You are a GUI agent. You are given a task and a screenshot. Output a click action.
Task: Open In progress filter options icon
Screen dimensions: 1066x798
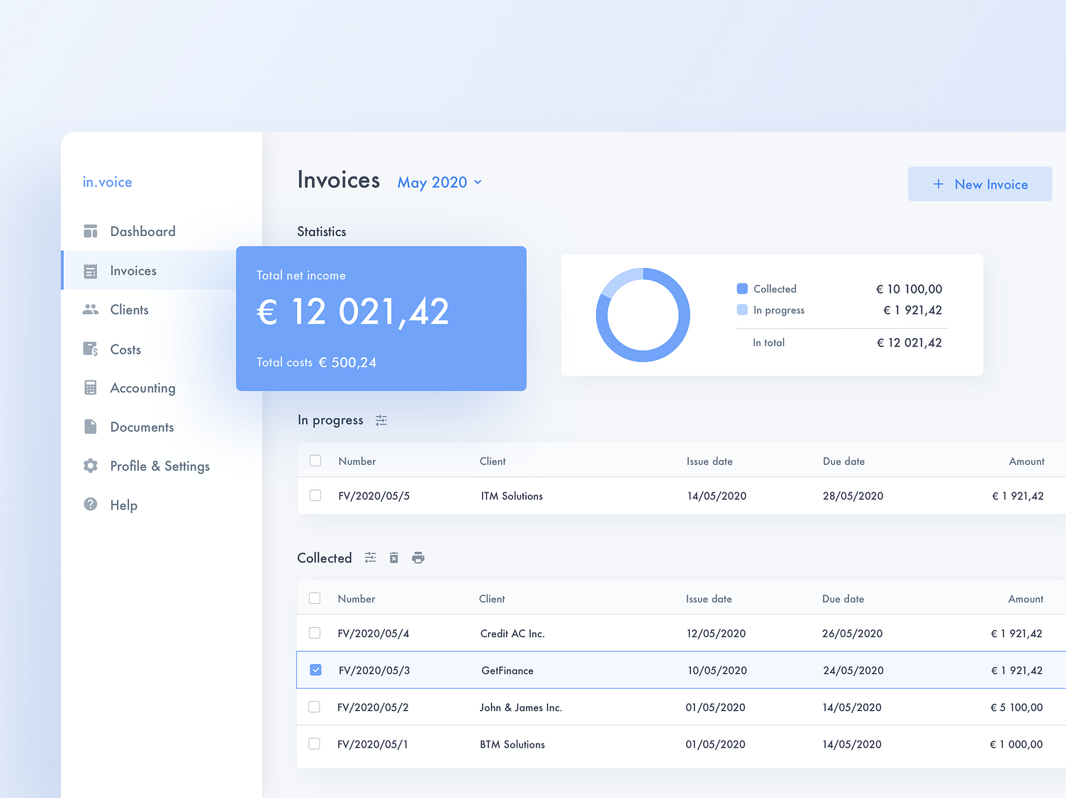pos(381,420)
